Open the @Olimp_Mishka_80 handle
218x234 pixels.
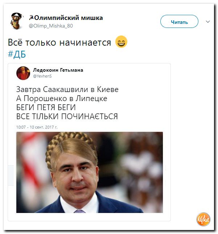[51, 26]
